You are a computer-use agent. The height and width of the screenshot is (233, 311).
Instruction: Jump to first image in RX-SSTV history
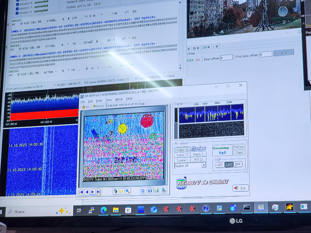pos(81,192)
